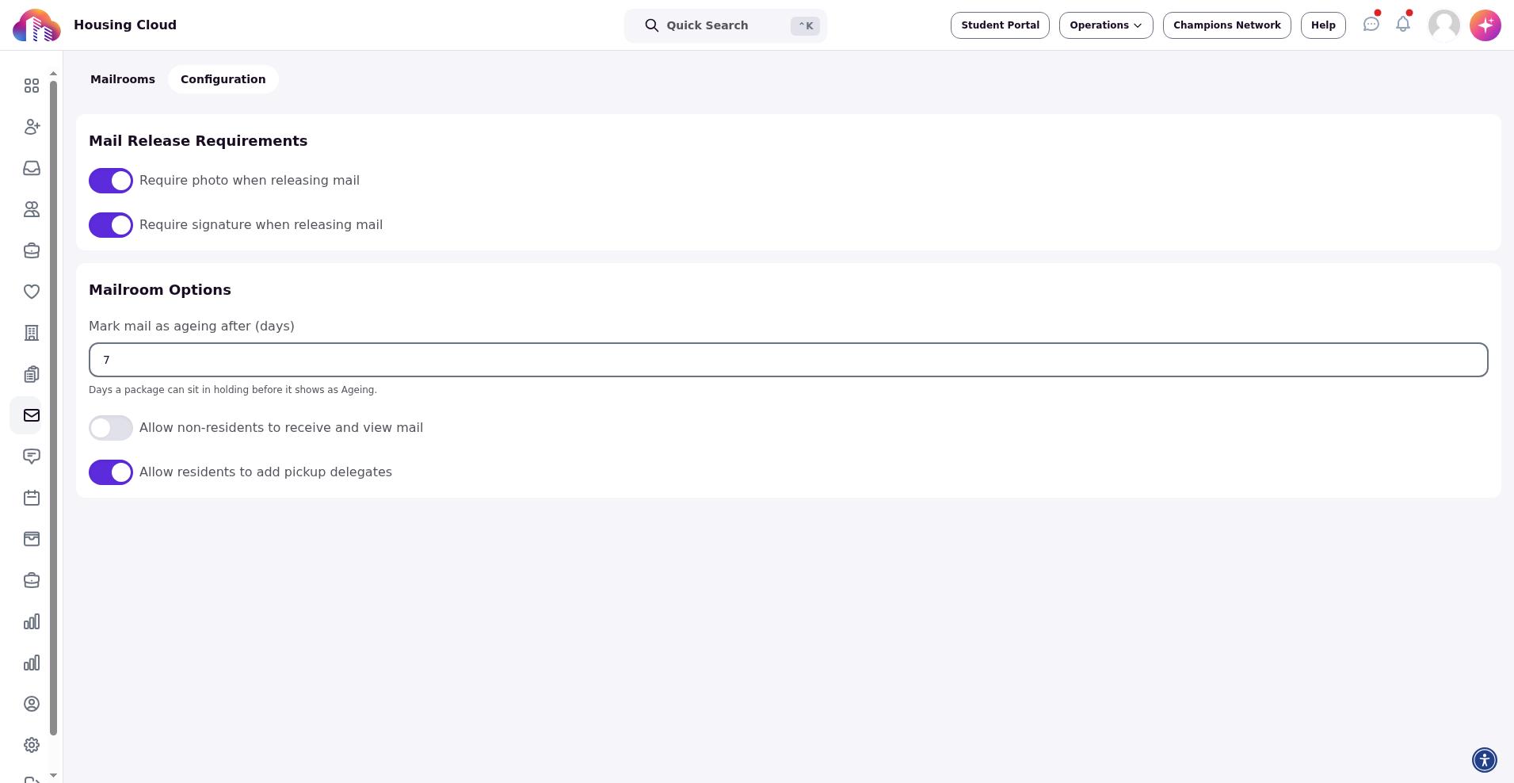Toggle Require signature when releasing mail
Screen dimensions: 1514x783
pos(111,225)
